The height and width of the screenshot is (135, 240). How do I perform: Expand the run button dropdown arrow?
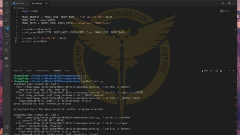tap(225, 3)
